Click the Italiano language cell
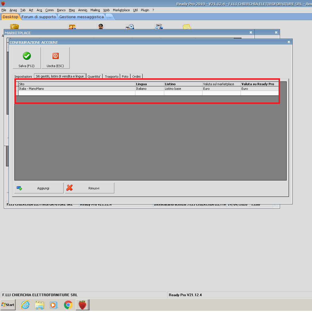The height and width of the screenshot is (312, 312). (x=150, y=89)
